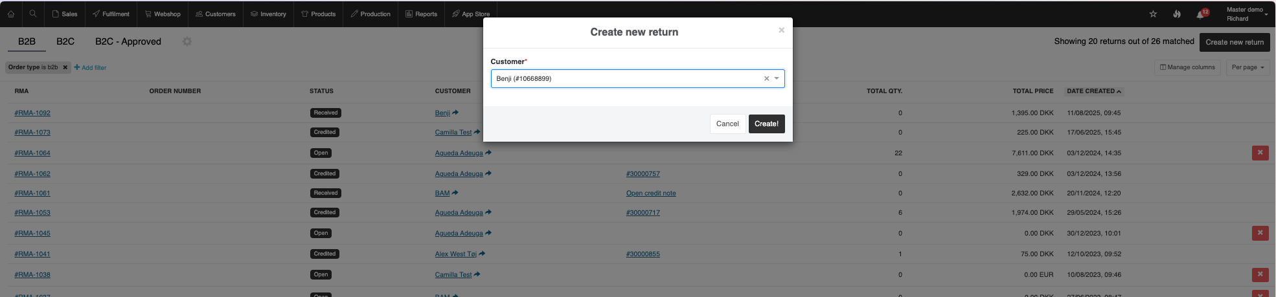Open the flame icon in top bar
Screen dimensions: 1276x297
coord(1177,14)
